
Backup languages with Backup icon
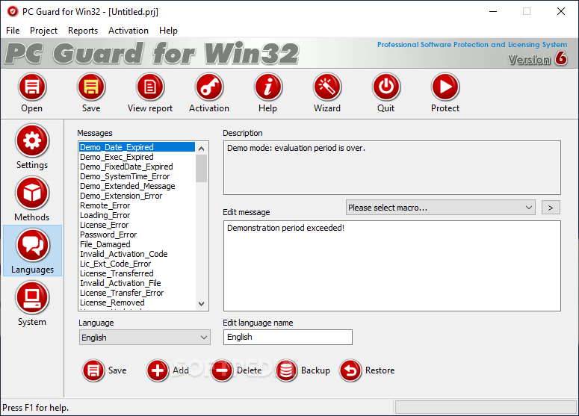tap(286, 370)
